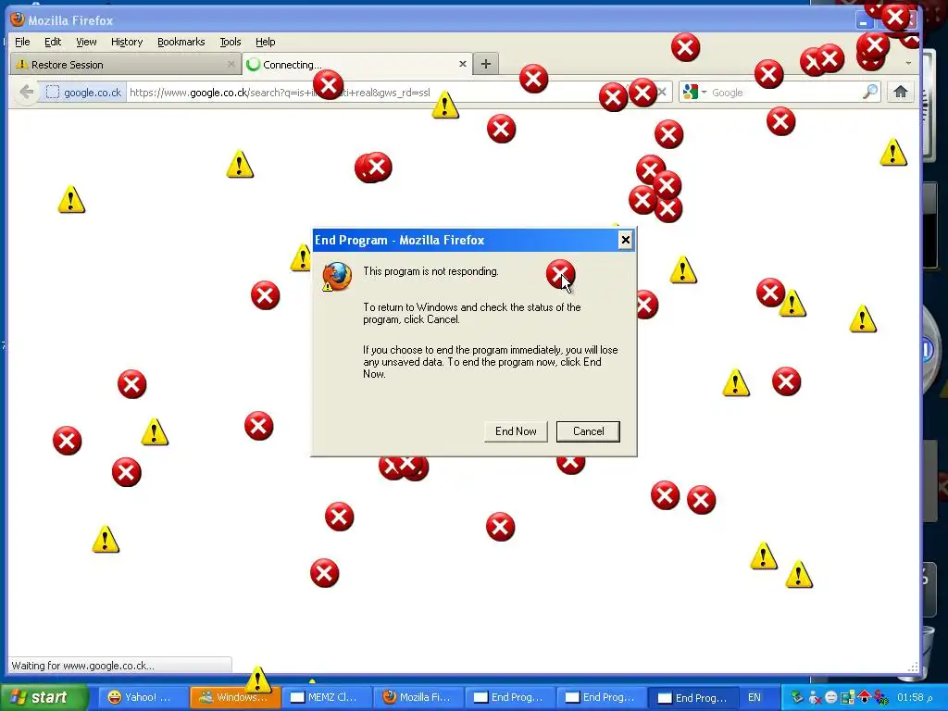Open the Help menu
Viewport: 948px width, 711px height.
265,42
